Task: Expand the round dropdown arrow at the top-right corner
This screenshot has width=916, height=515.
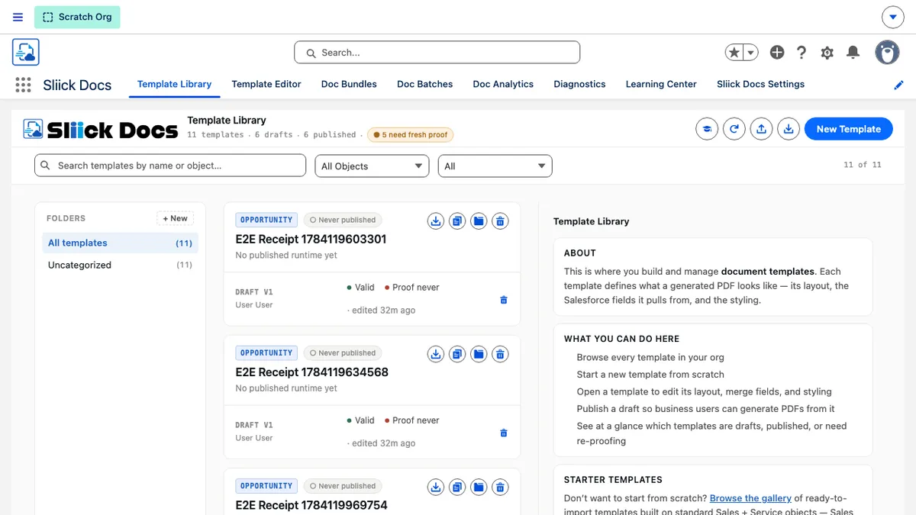Action: point(892,17)
